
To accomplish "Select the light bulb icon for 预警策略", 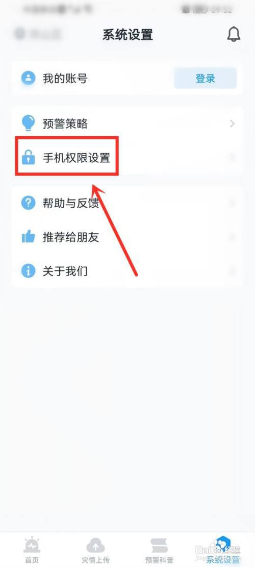I will [x=28, y=124].
